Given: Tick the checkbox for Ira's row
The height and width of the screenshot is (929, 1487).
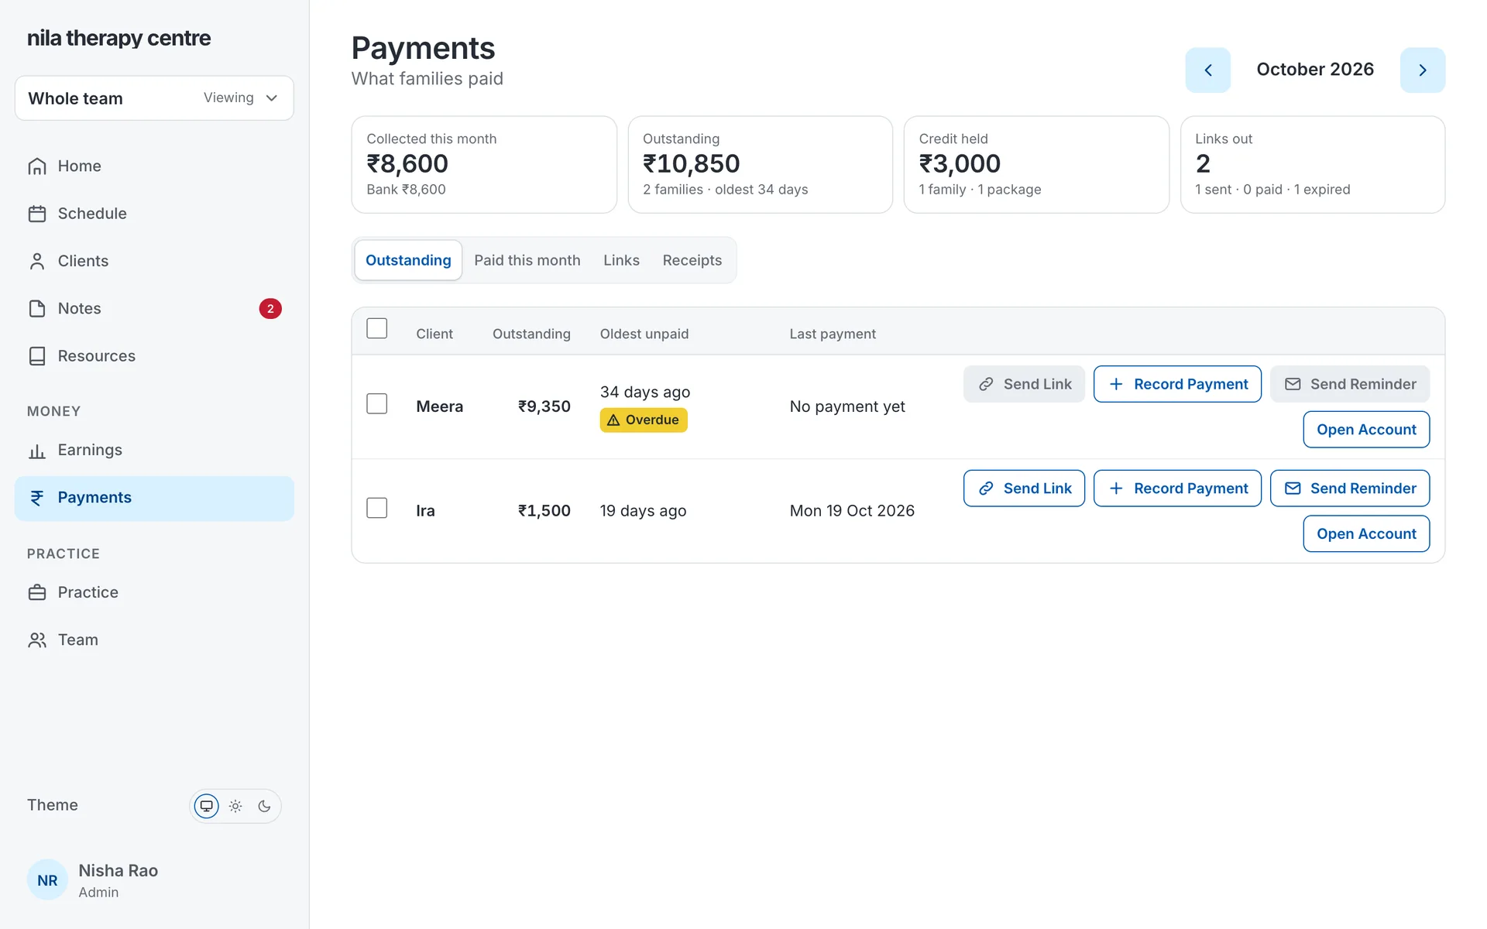Looking at the screenshot, I should (377, 508).
